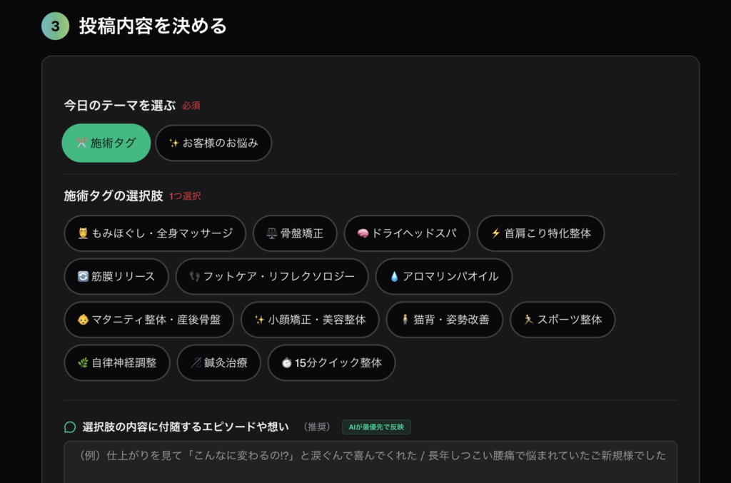Select the もみほぐし・全身マッサージ tag

click(155, 233)
